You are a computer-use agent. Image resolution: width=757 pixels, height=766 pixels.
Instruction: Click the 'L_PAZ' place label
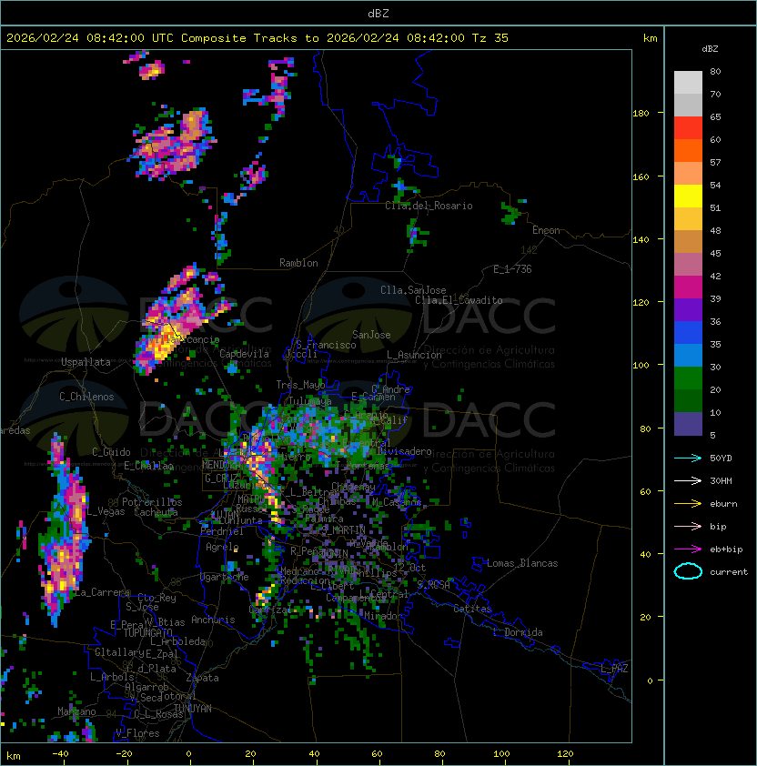(614, 669)
